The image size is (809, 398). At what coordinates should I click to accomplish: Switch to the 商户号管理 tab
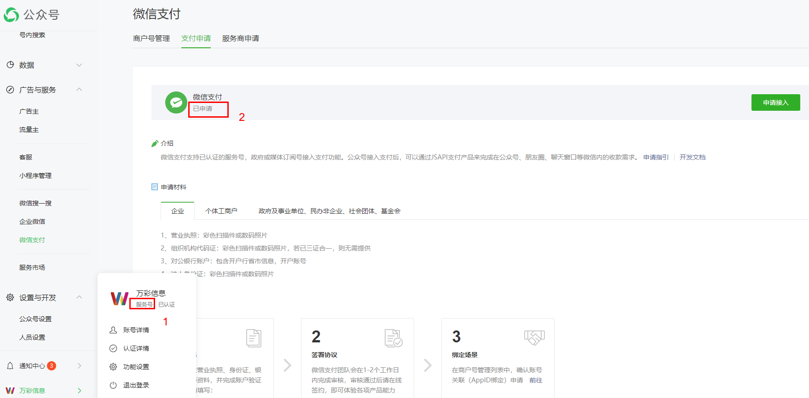coord(151,39)
